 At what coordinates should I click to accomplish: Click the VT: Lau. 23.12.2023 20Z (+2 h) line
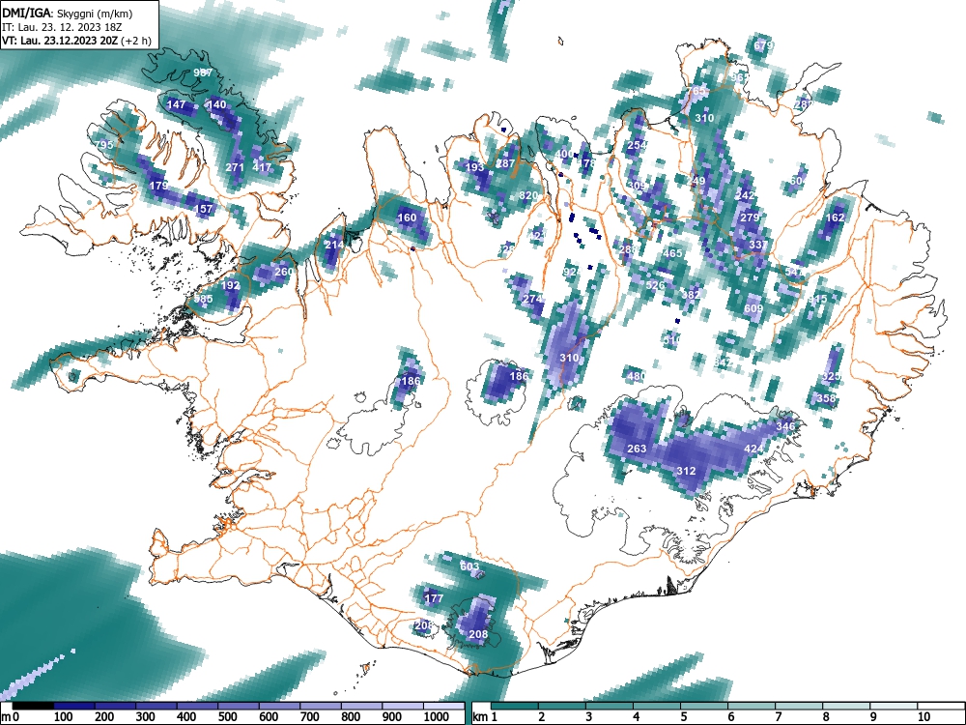pyautogui.click(x=75, y=41)
